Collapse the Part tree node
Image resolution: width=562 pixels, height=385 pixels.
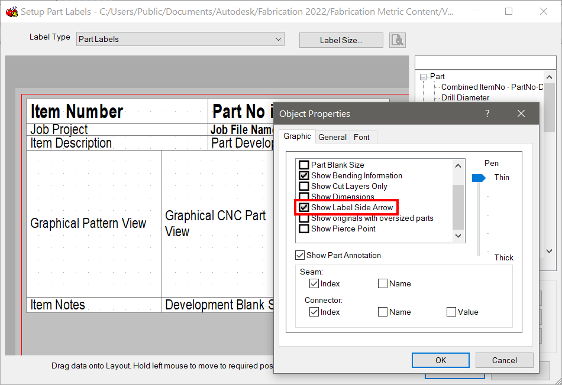423,77
